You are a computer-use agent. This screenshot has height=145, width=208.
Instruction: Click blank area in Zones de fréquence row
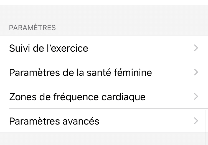pyautogui.click(x=169, y=97)
